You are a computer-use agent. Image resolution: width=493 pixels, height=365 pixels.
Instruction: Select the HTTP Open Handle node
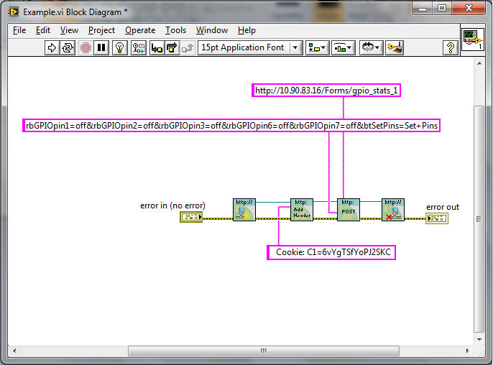(244, 210)
